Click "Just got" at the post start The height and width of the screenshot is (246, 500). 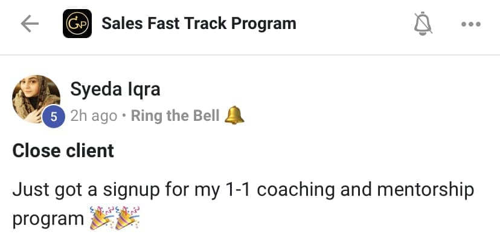click(x=50, y=190)
